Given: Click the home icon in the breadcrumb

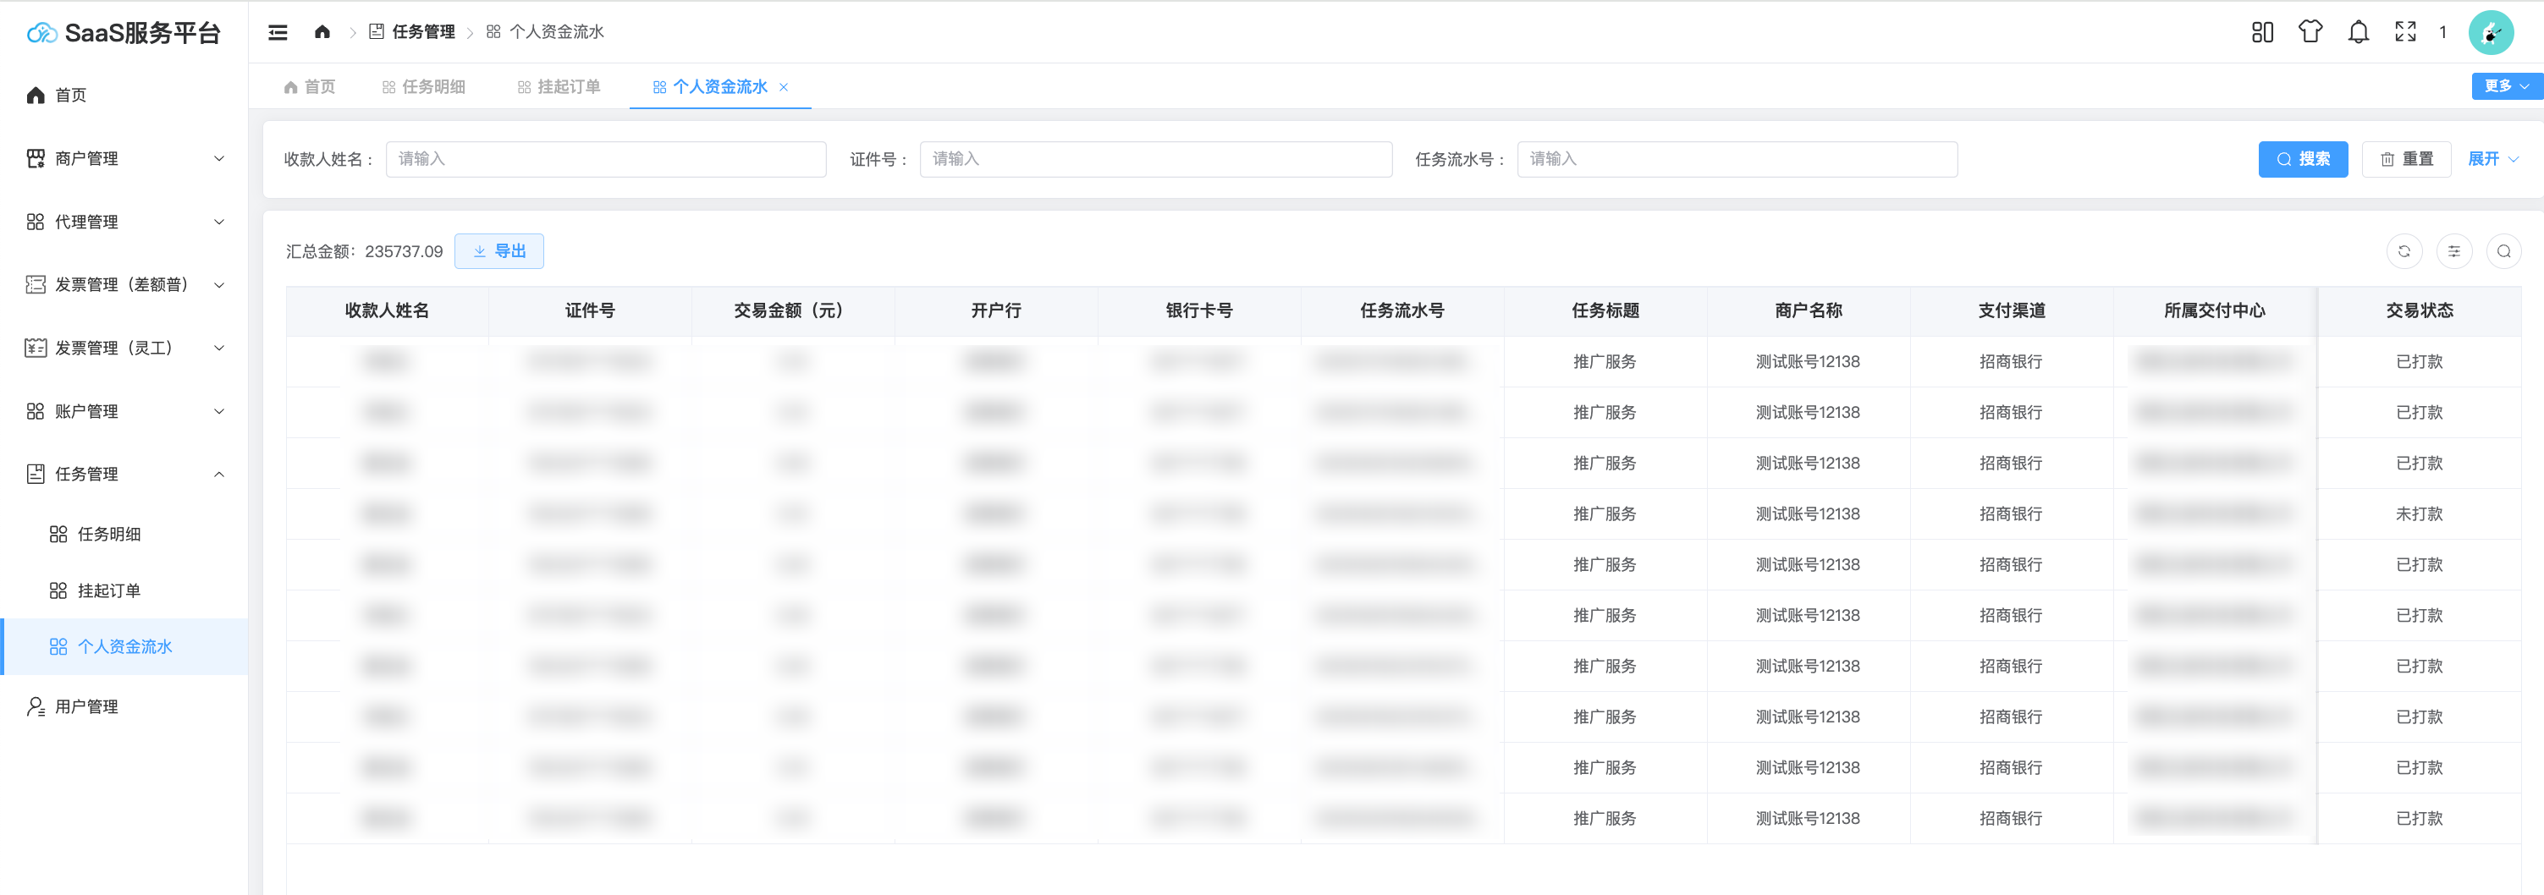Looking at the screenshot, I should point(322,32).
